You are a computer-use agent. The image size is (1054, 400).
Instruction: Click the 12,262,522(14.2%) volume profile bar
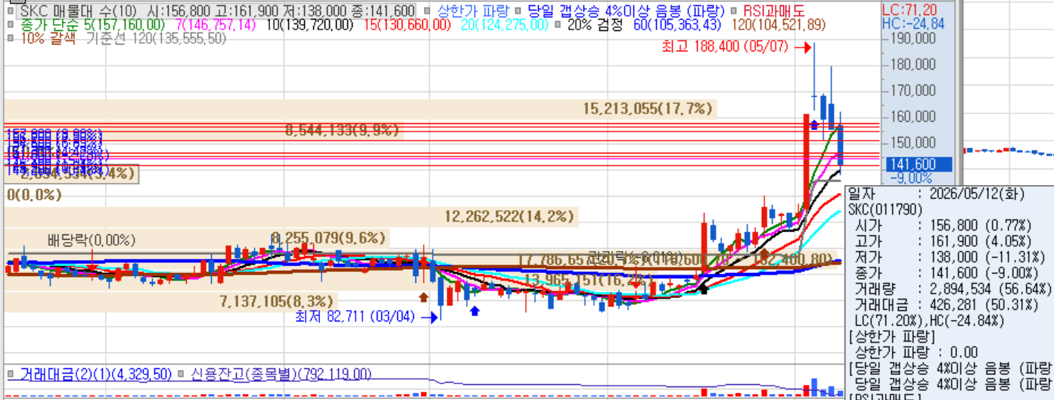pyautogui.click(x=291, y=218)
